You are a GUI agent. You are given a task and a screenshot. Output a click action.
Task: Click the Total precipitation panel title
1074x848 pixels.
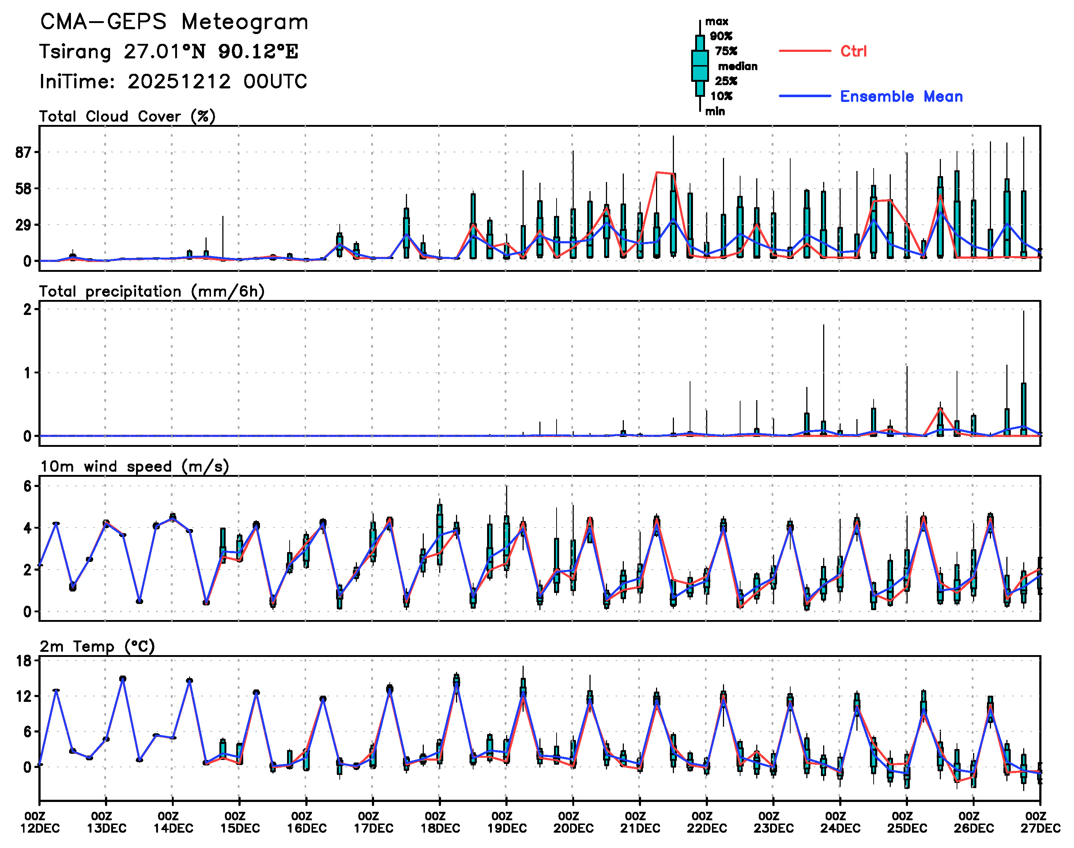152,292
